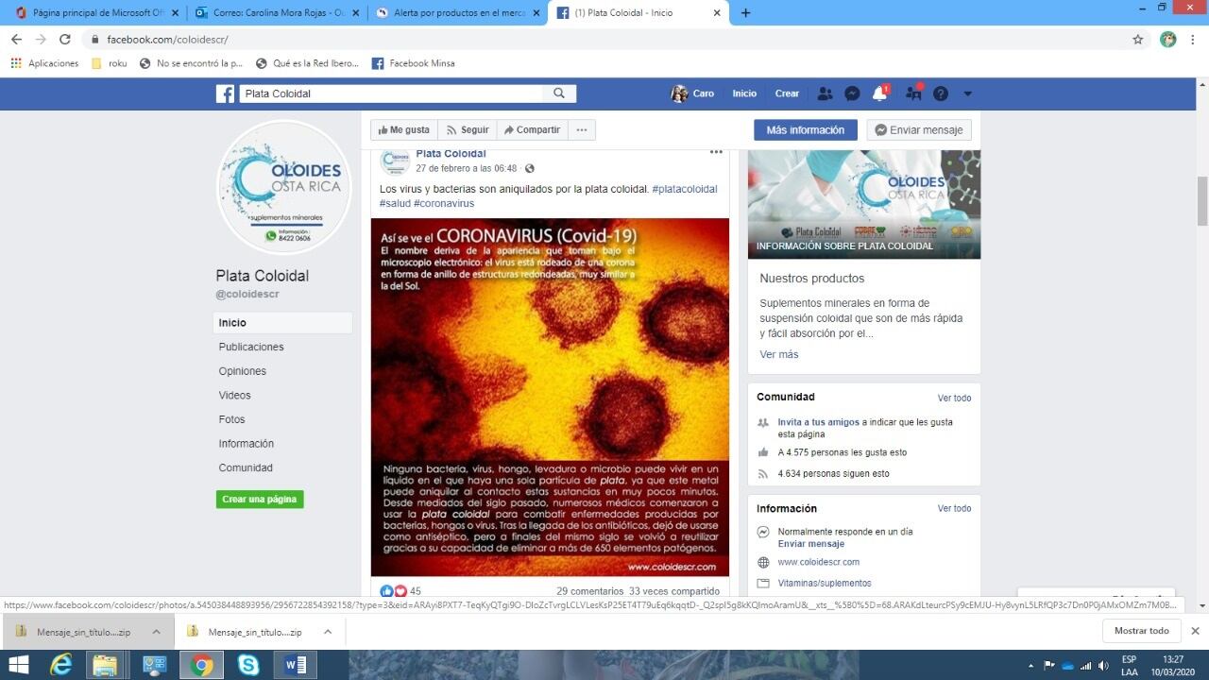Viewport: 1209px width, 680px height.
Task: Open Messenger from the Facebook navbar
Action: 852,93
